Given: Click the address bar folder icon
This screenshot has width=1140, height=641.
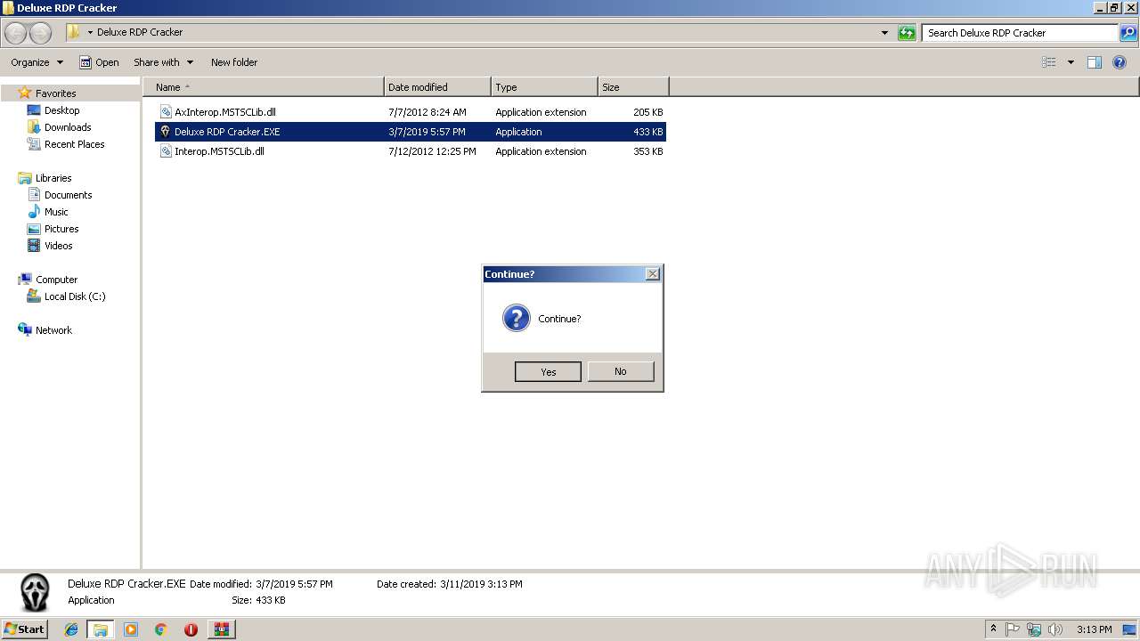Looking at the screenshot, I should (x=74, y=32).
